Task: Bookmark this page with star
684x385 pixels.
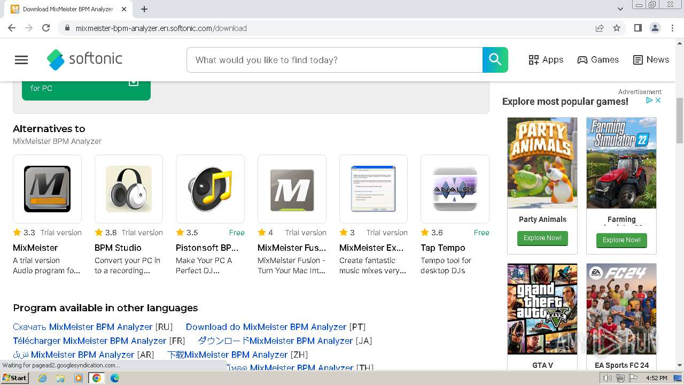Action: pos(617,28)
